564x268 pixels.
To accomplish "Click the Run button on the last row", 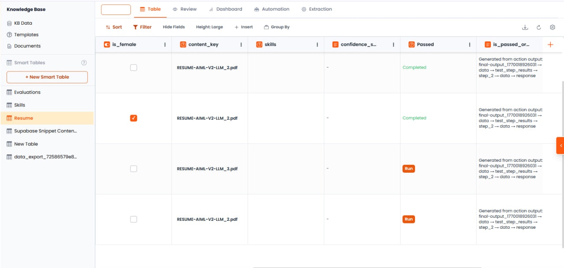I will pos(408,219).
